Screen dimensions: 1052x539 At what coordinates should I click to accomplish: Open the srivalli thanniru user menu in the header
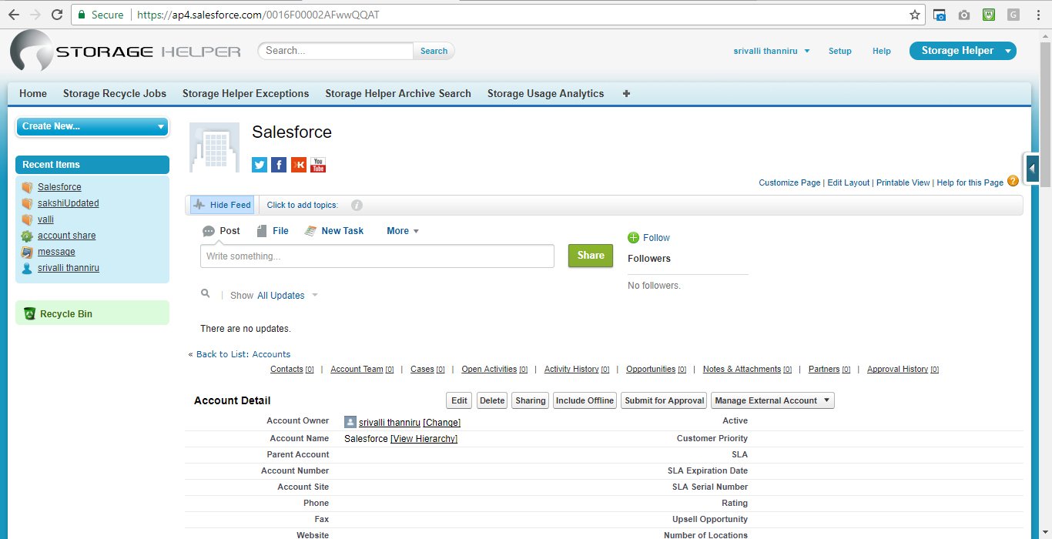coord(772,51)
